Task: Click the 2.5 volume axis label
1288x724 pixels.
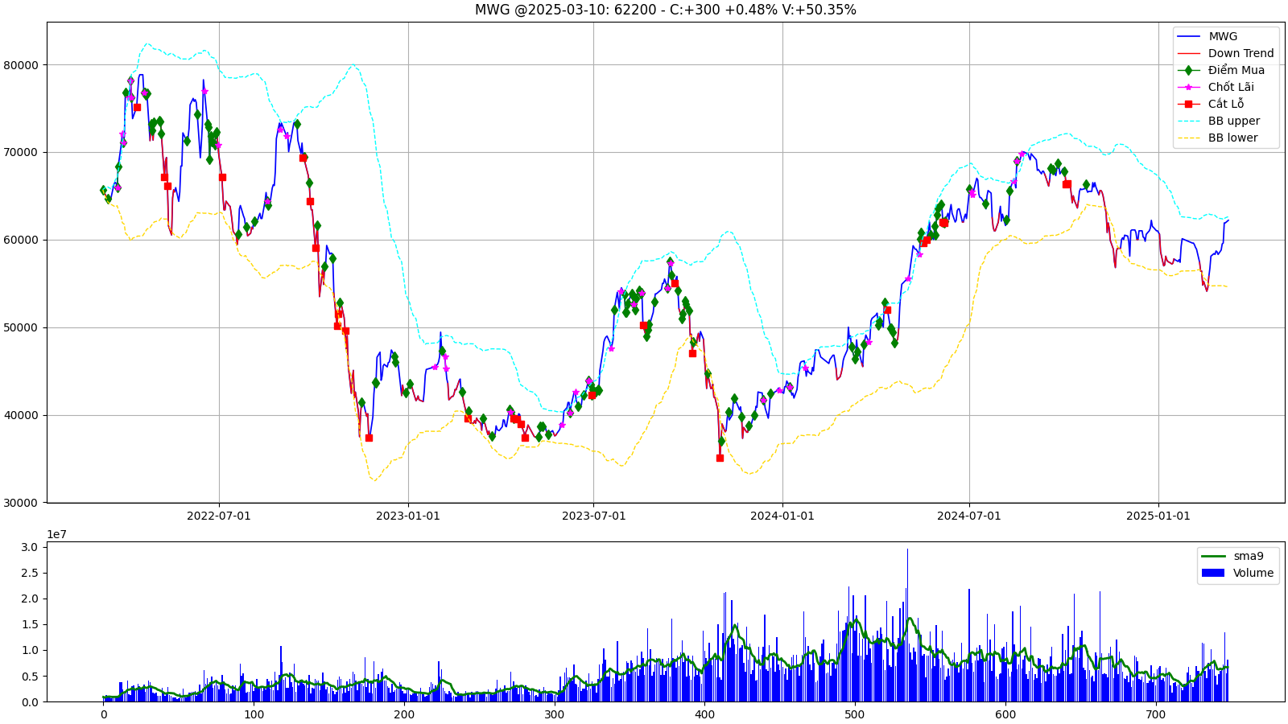Action: 30,573
